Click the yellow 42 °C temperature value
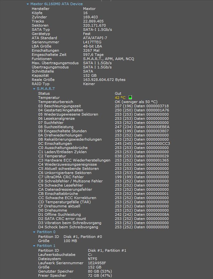 point(120,98)
